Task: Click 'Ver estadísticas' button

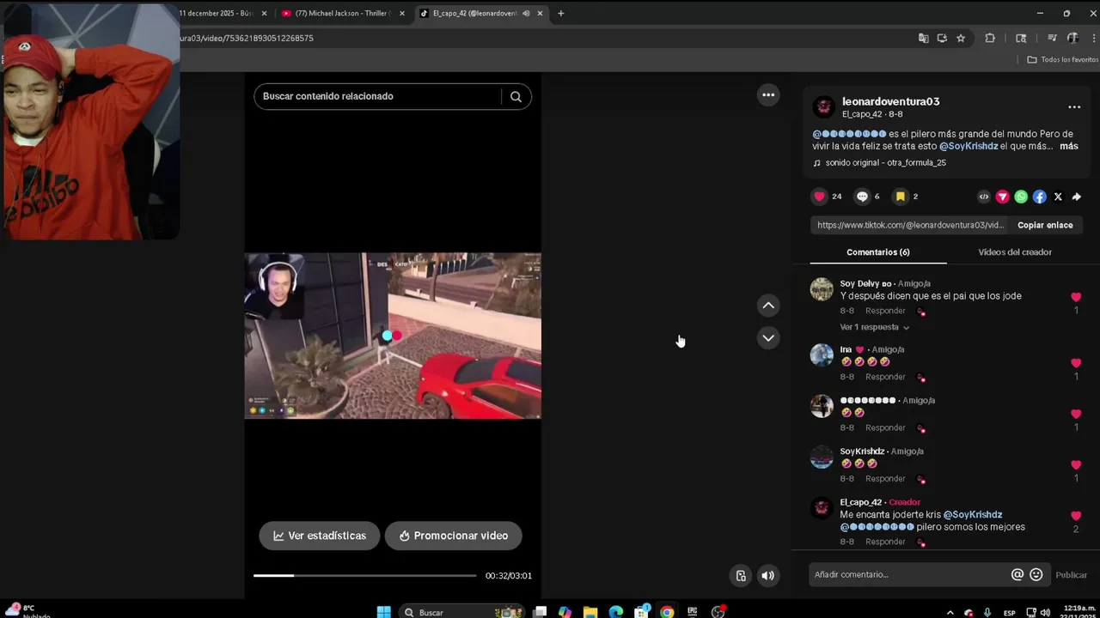Action: coord(320,536)
